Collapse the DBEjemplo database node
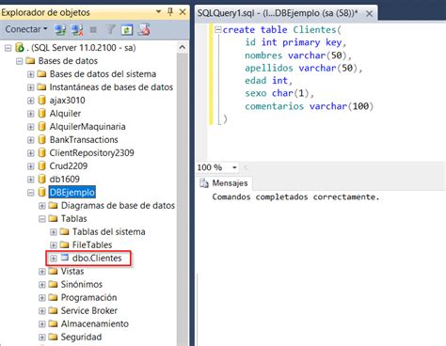The height and width of the screenshot is (346, 446). click(31, 193)
